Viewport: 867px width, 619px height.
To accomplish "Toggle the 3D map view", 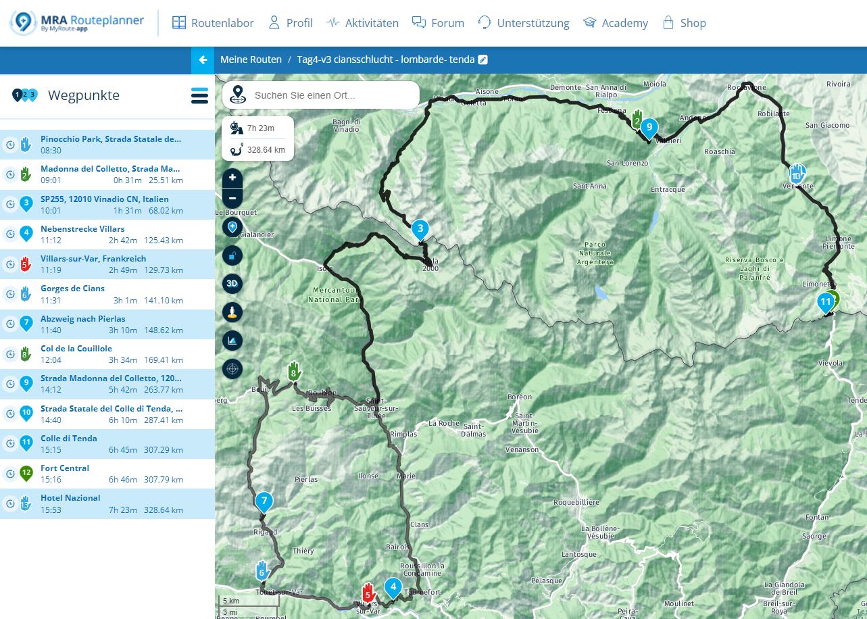I will pos(232,284).
